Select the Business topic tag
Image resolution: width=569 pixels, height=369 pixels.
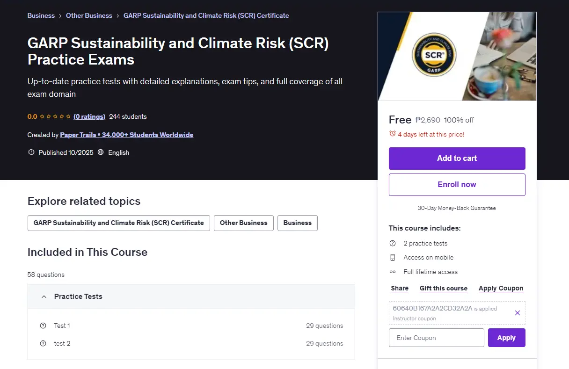[298, 223]
